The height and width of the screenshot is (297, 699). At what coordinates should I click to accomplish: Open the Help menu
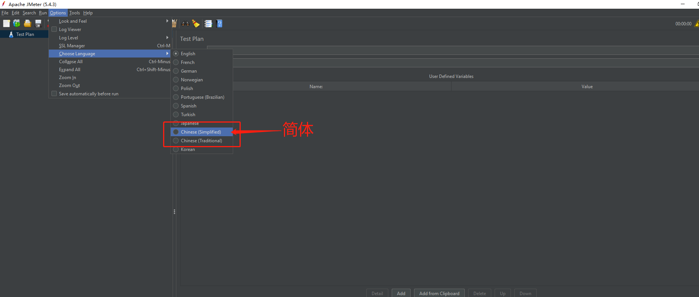coord(88,12)
